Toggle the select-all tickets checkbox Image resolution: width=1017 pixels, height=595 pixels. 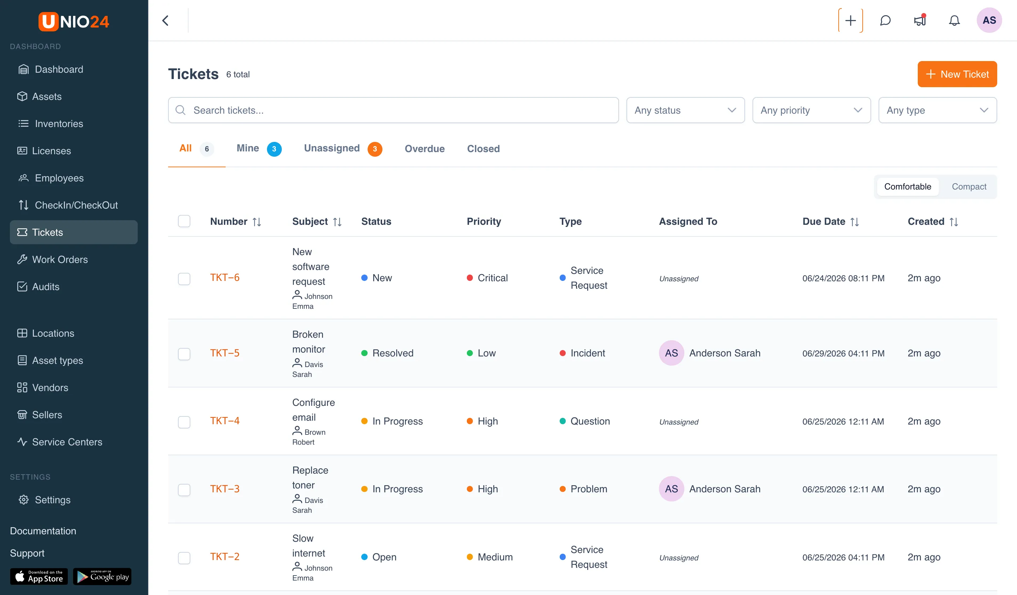click(x=184, y=221)
